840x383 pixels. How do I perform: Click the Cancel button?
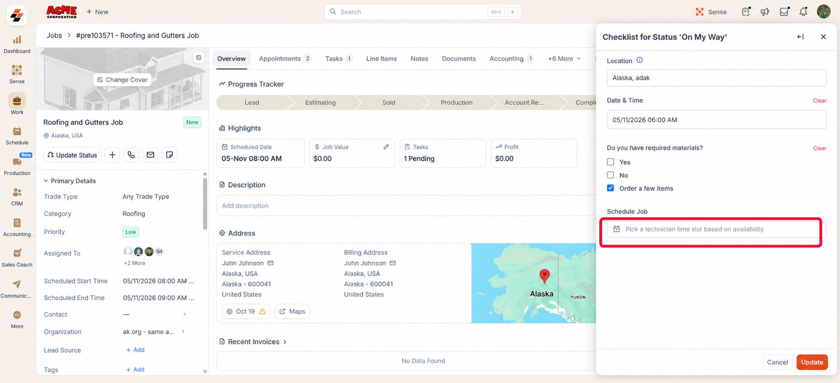[777, 362]
